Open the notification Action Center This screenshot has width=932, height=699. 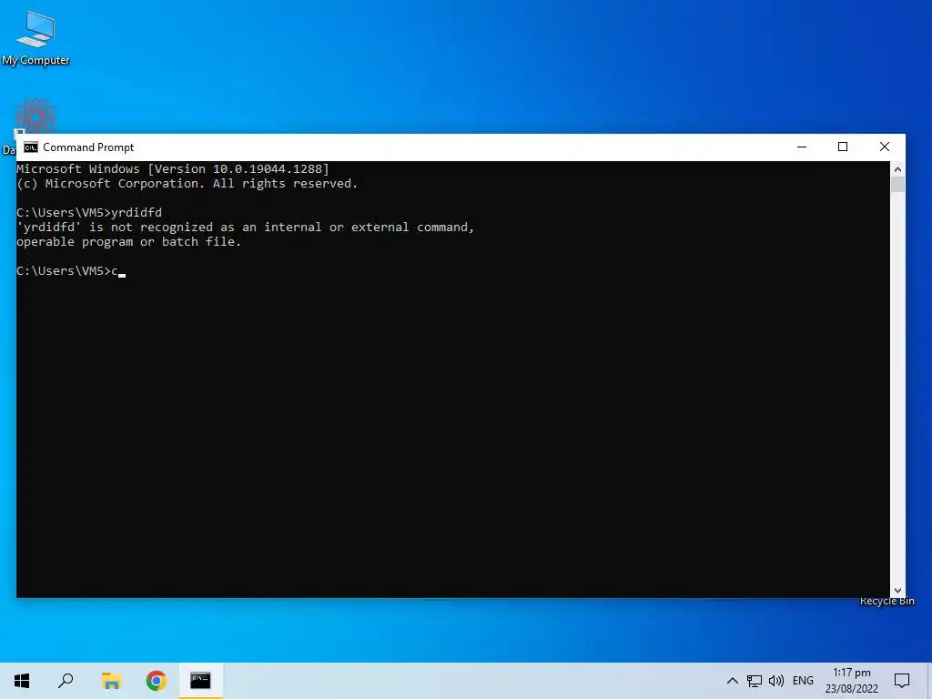(x=902, y=681)
